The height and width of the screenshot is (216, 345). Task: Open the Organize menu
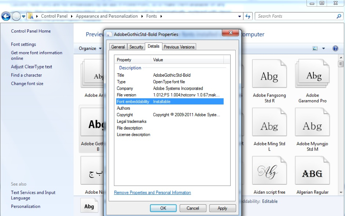(x=90, y=49)
